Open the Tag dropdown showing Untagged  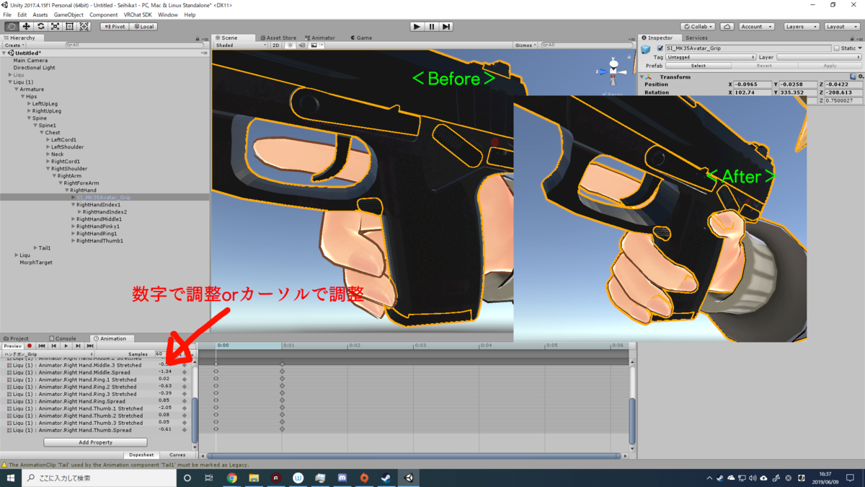coord(711,57)
